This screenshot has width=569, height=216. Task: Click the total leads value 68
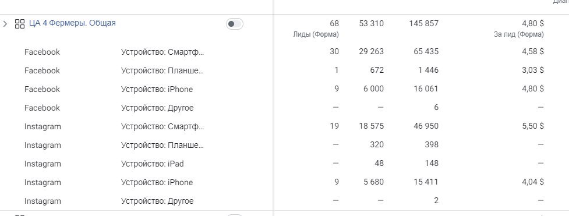tap(334, 24)
